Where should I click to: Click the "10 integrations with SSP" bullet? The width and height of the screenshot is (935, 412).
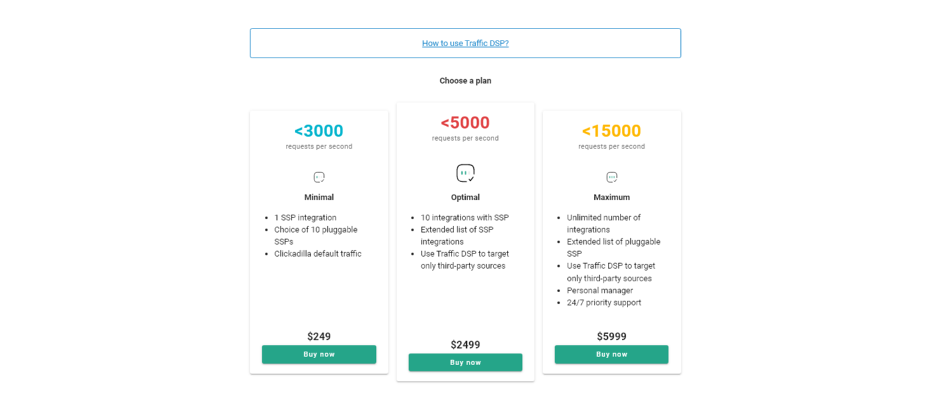point(464,217)
